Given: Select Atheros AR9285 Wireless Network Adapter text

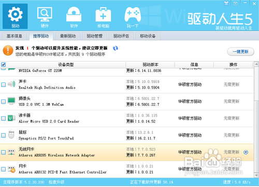Looking at the screenshot, I should point(56,155).
